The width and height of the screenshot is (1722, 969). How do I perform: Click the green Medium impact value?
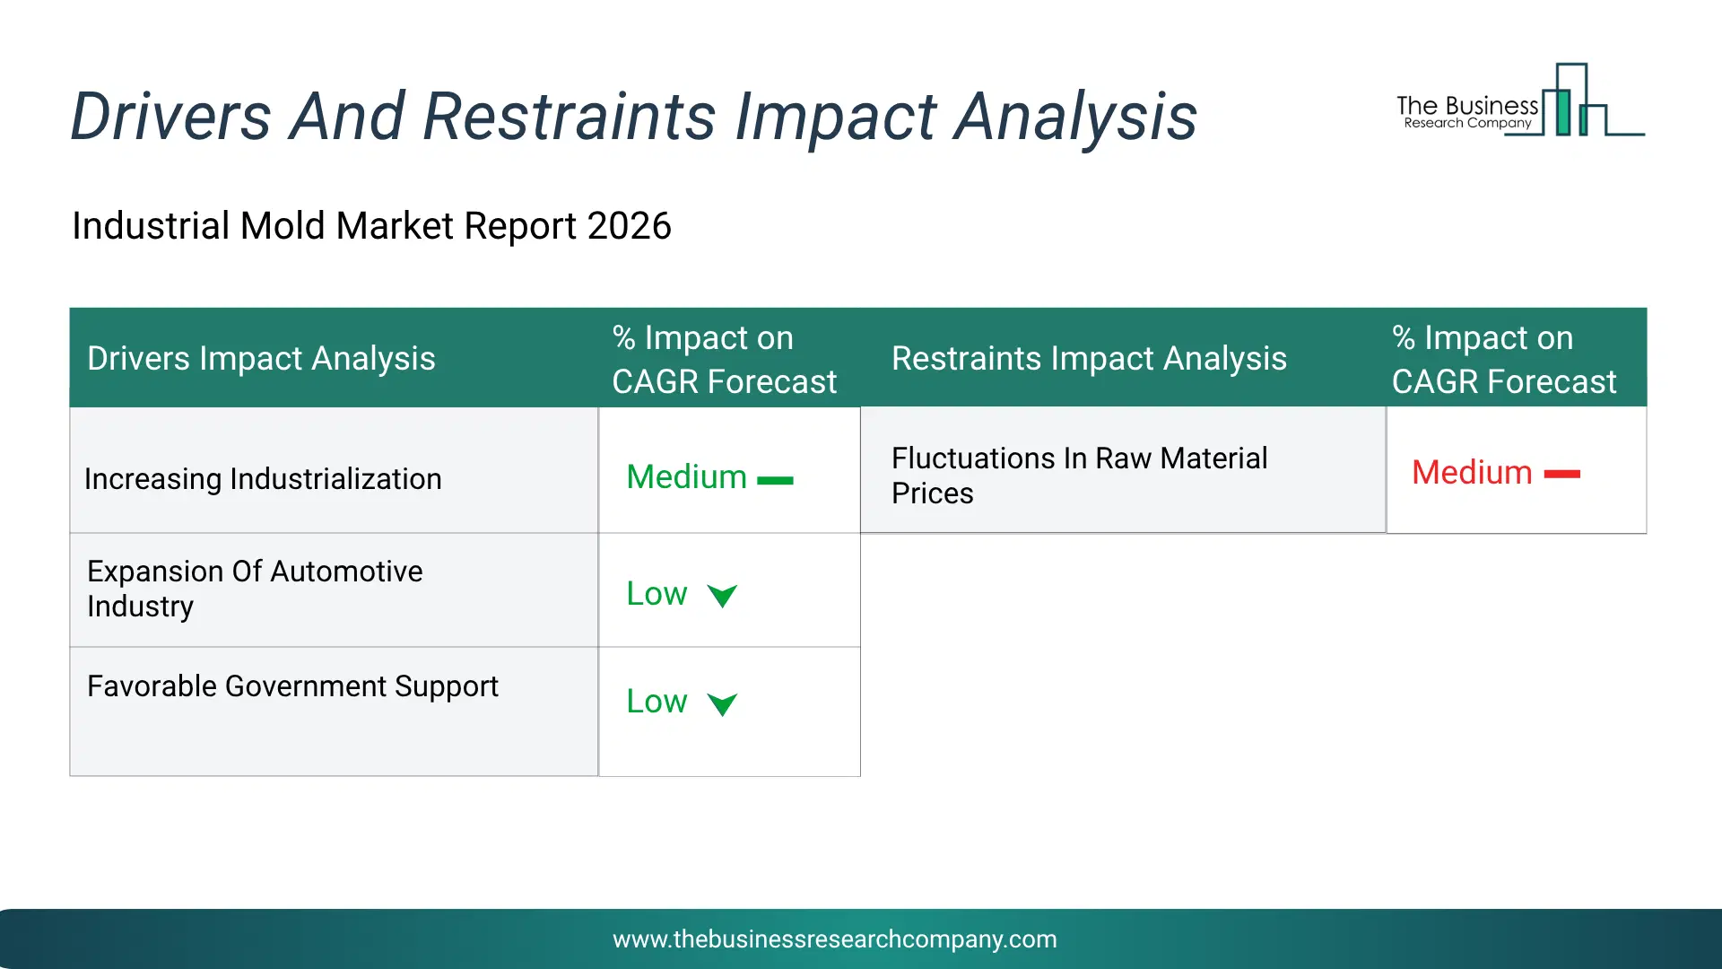point(686,476)
